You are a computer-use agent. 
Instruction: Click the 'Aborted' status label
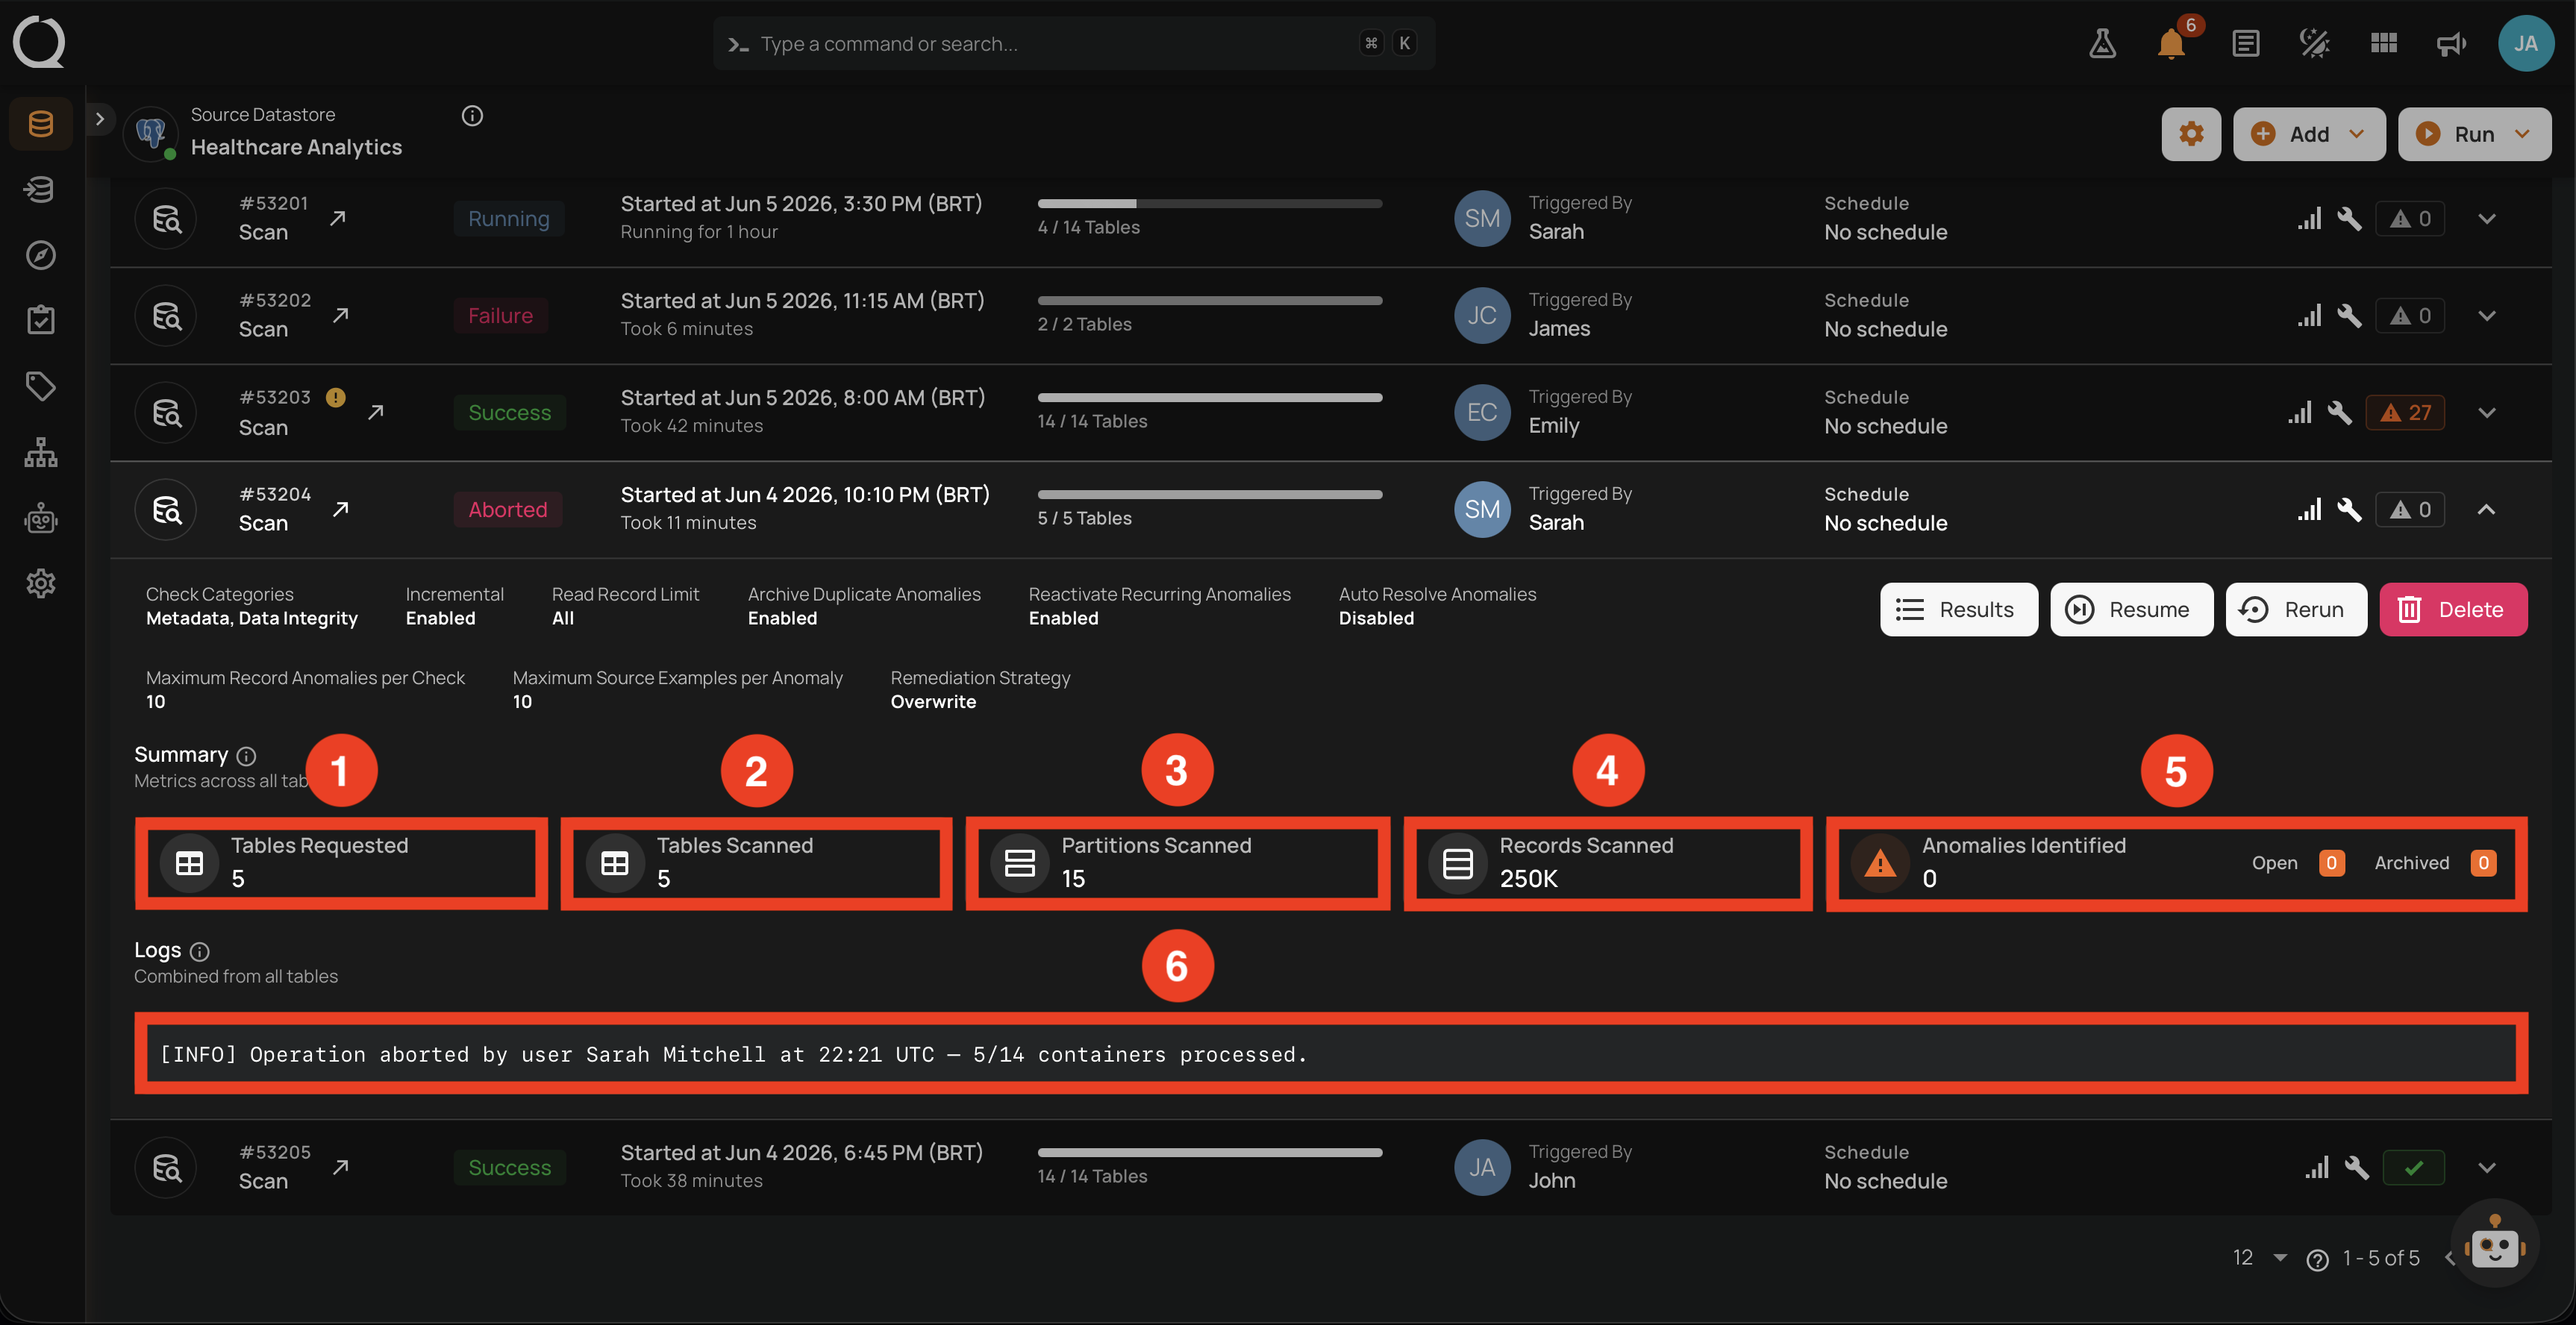point(508,509)
